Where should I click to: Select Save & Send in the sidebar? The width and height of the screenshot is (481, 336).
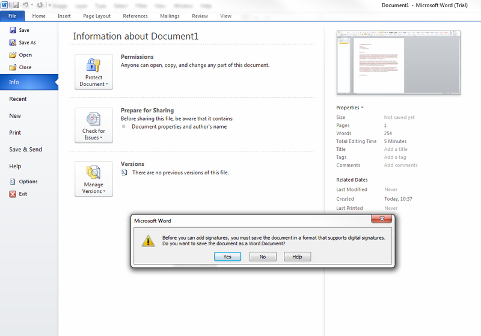click(x=25, y=150)
